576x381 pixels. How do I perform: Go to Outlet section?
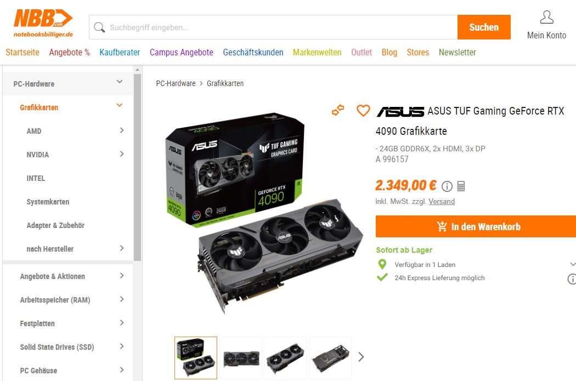click(x=362, y=52)
